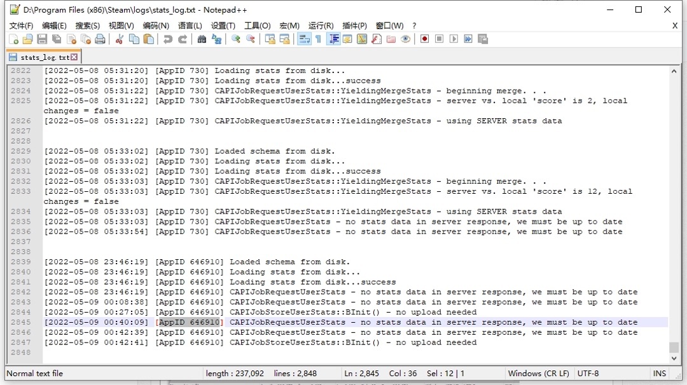687x385 pixels.
Task: Open the 设置(T) menu
Action: (223, 26)
